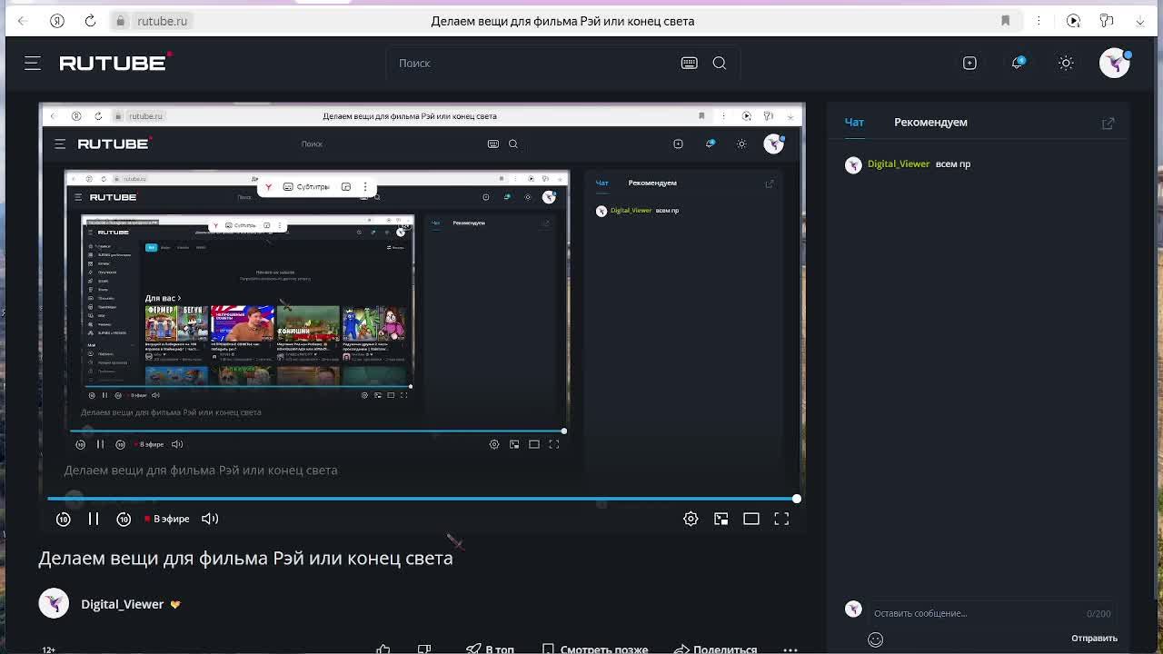Share the video with Поделиться
1163x654 pixels.
(716, 649)
